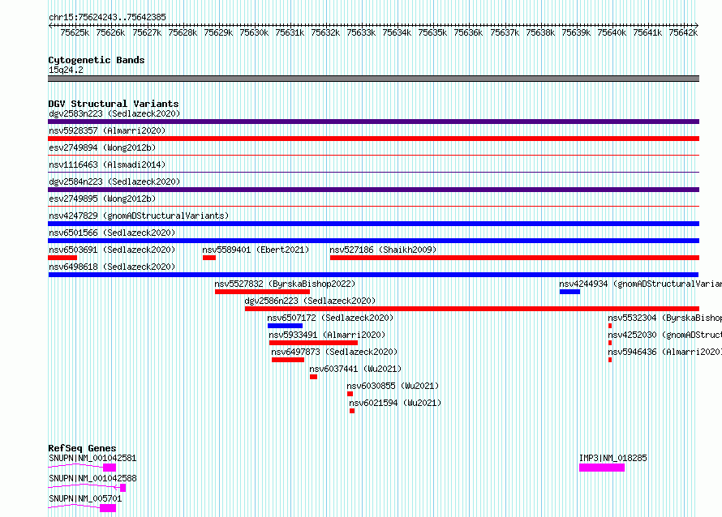Image resolution: width=722 pixels, height=517 pixels.
Task: Select the nsv5928357 (Almarri2020) red bar
Action: point(373,139)
